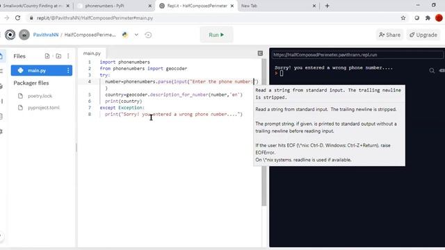
Task: Open the version history icon
Action: (x=148, y=35)
